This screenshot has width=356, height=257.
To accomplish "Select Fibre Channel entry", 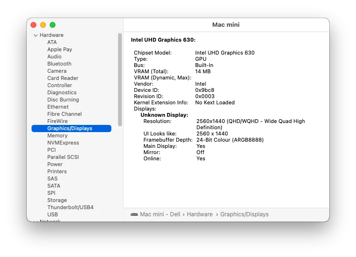I will click(64, 114).
